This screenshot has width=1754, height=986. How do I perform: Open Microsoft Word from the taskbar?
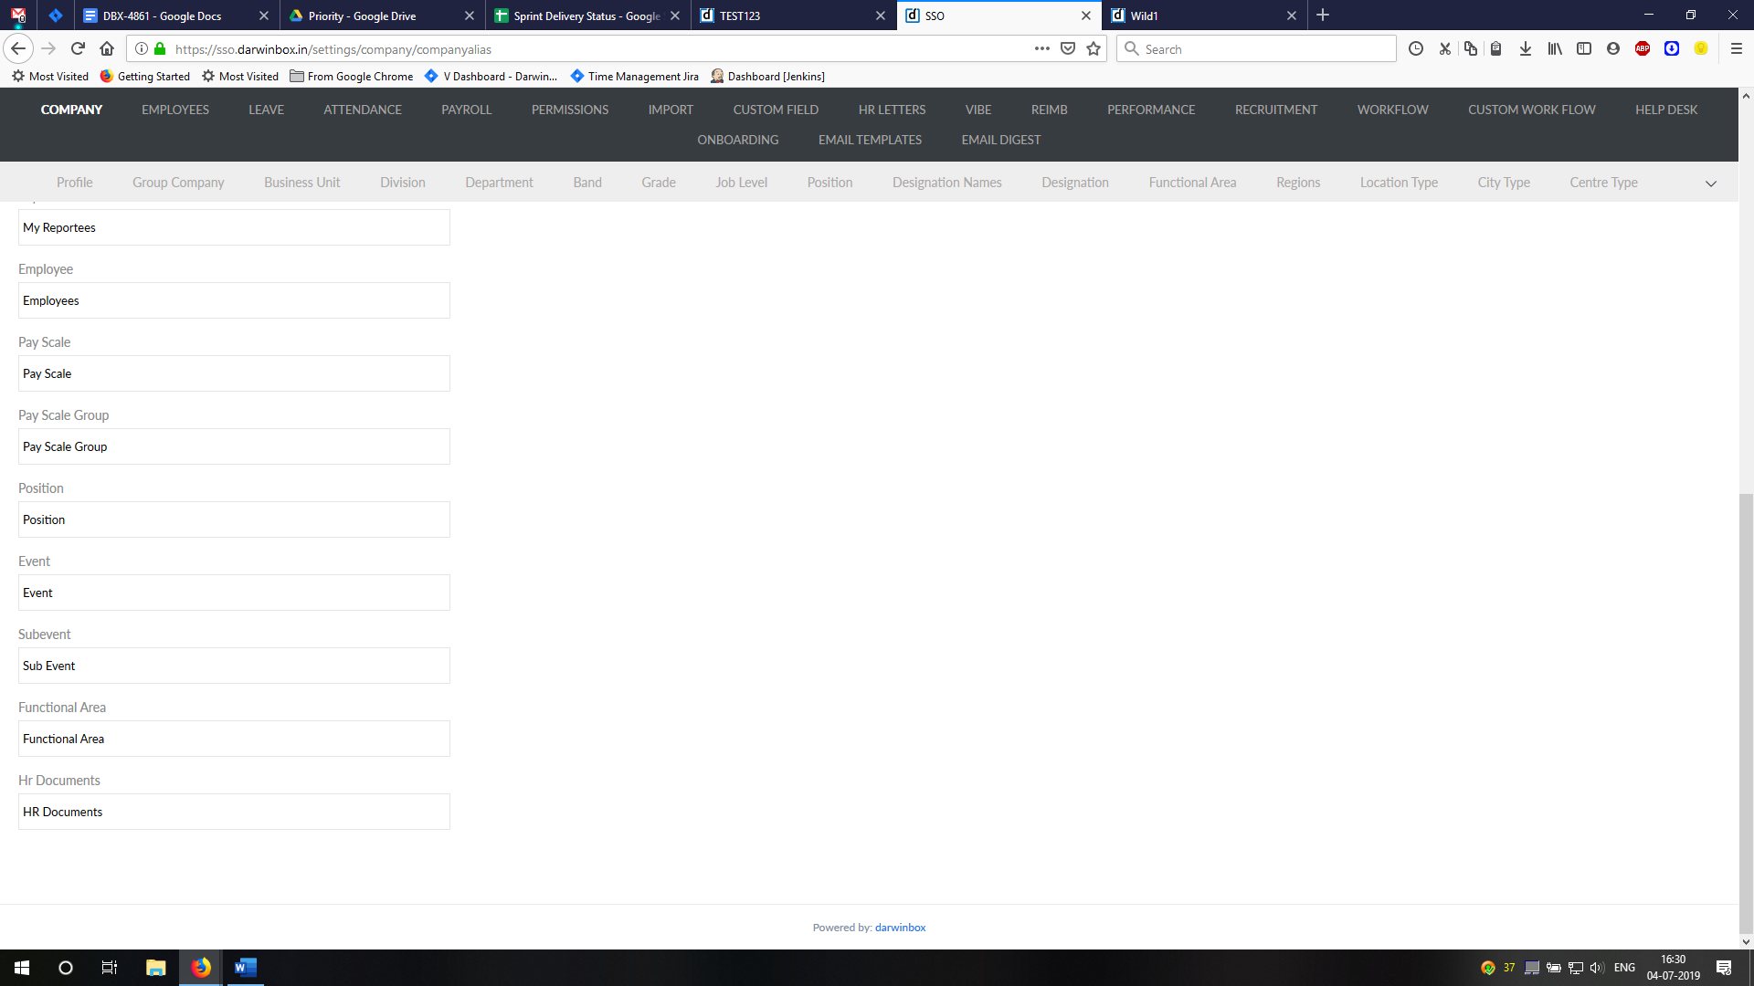pos(245,968)
